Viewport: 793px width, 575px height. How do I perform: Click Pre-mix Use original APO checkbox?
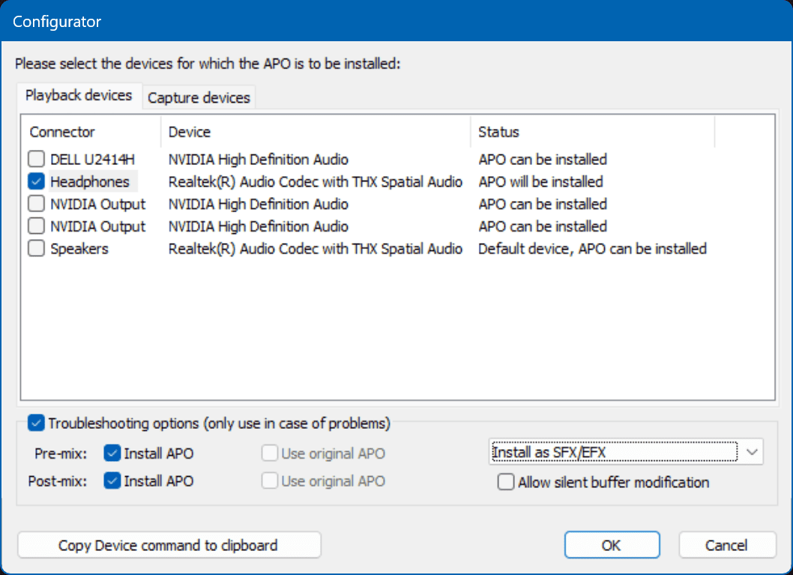(270, 453)
